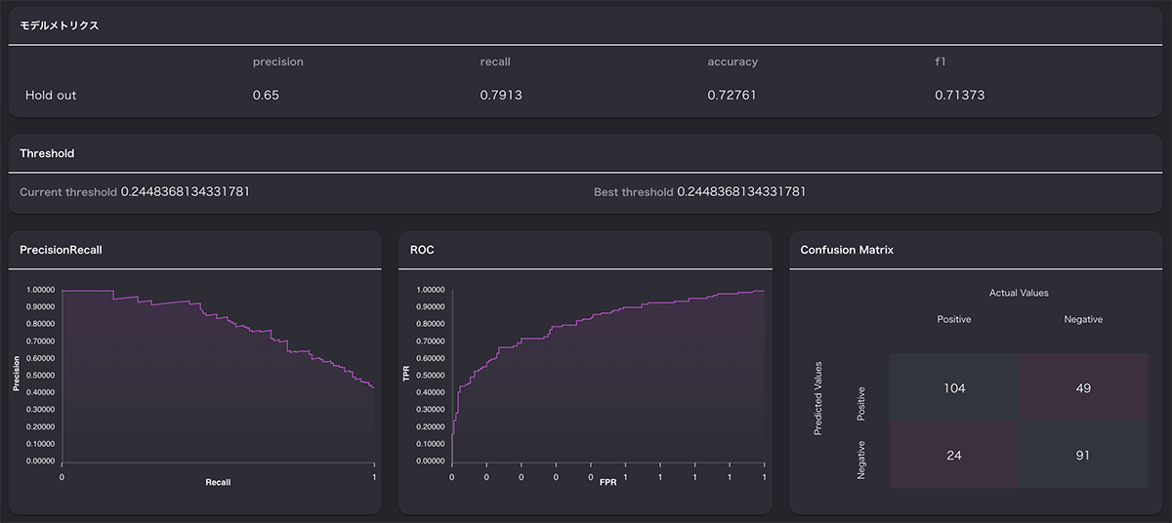Click the FPR x-axis label
The width and height of the screenshot is (1172, 523).
tap(607, 482)
